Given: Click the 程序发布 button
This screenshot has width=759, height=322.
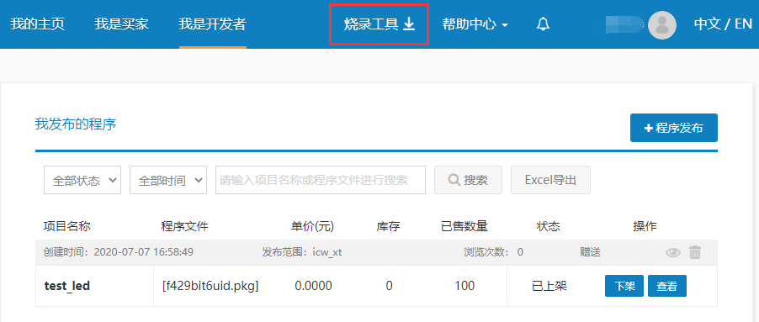Looking at the screenshot, I should [x=674, y=128].
